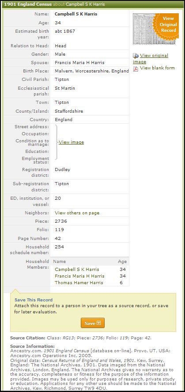Click the magnifier icon beside View original image
Viewport: 185px width, 392px height.
coord(136,56)
